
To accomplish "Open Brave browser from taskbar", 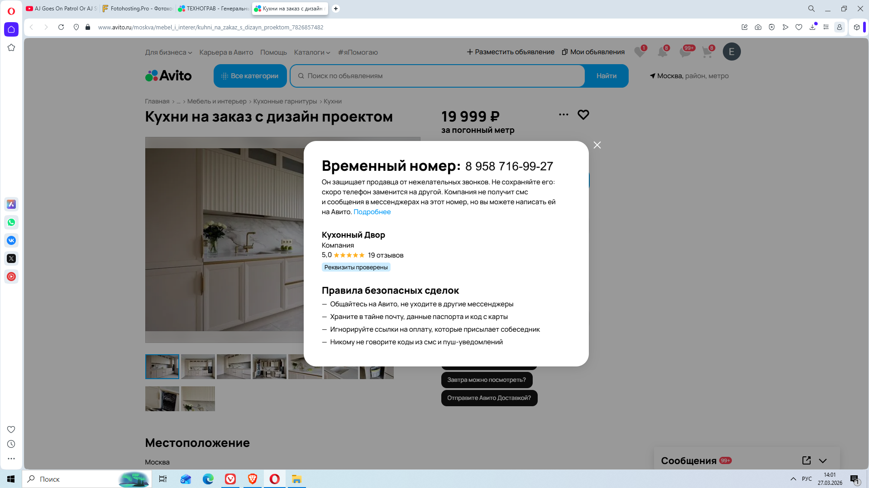I will [253, 479].
